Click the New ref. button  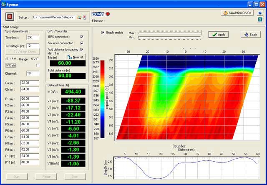75,57
